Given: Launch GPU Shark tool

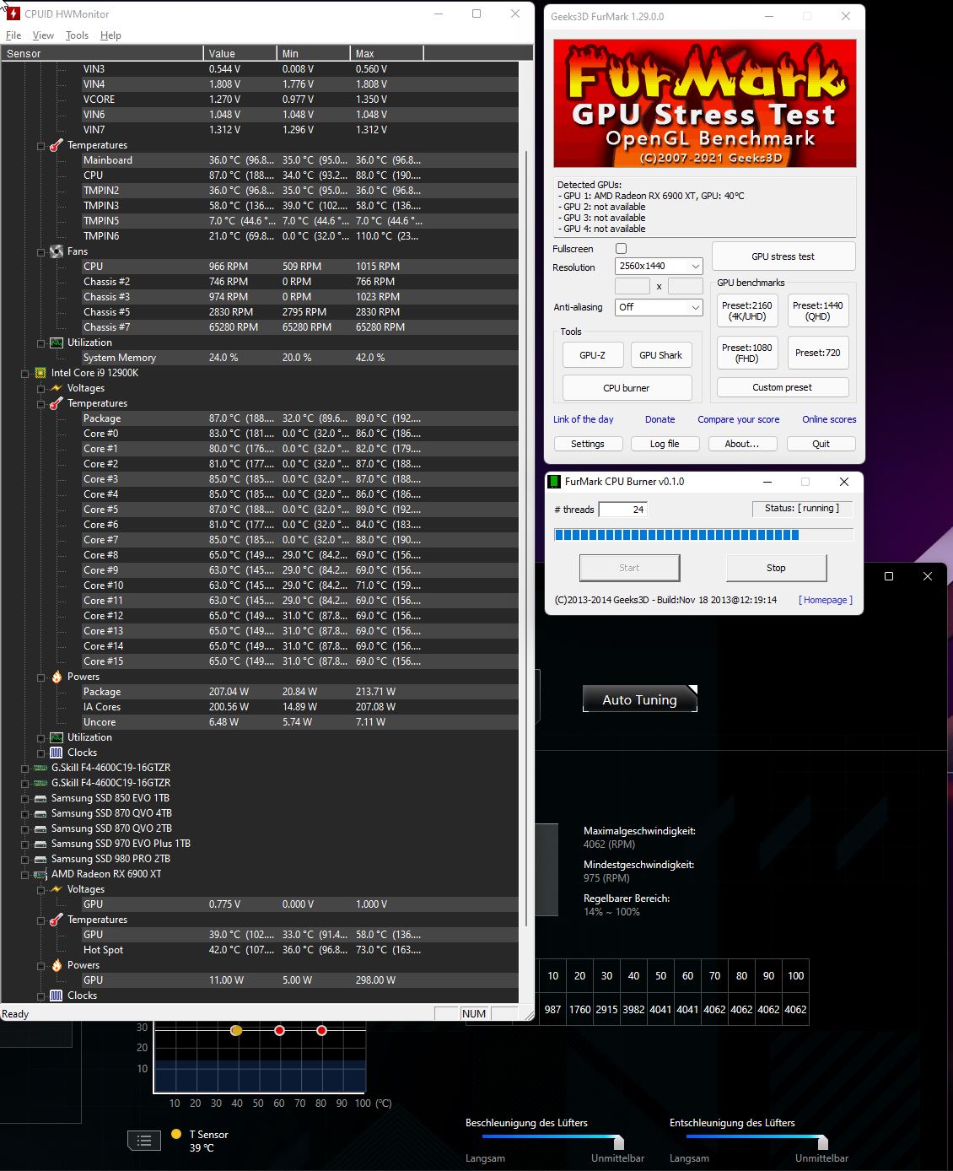Looking at the screenshot, I should click(661, 355).
